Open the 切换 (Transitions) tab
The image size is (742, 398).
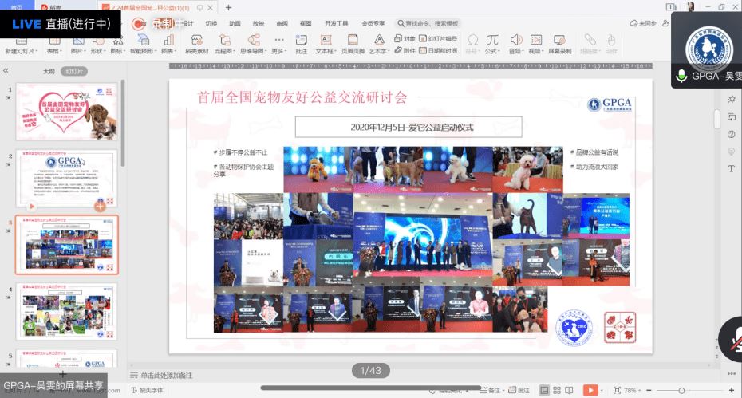point(211,23)
